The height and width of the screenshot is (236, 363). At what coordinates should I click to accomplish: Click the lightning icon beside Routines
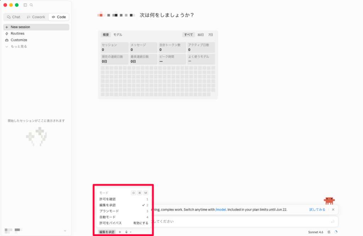click(x=7, y=34)
